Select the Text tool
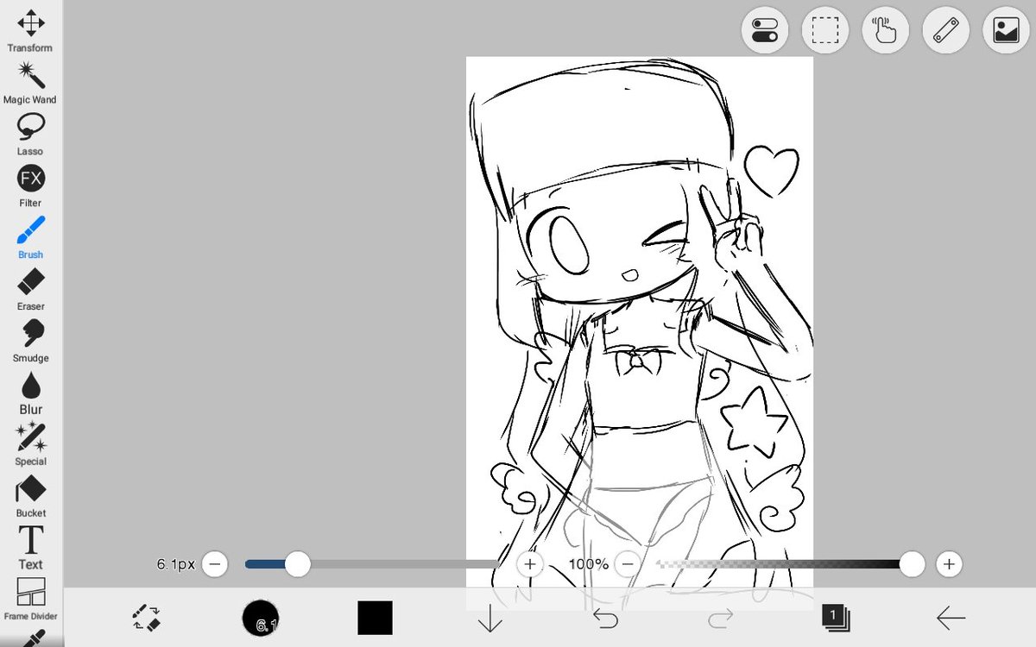 30,549
